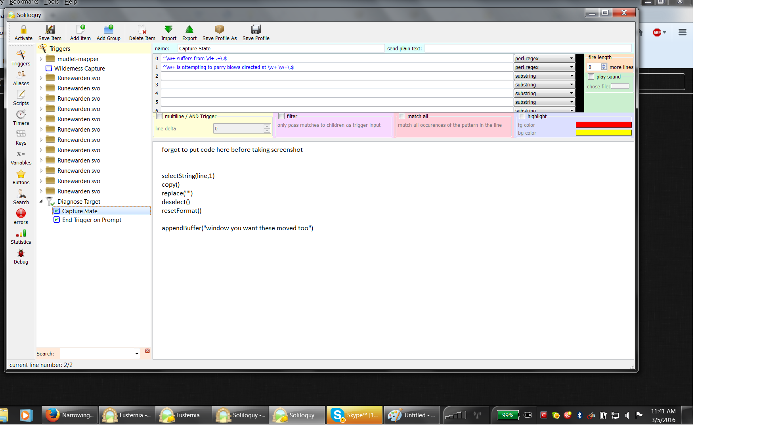Open the Variables view in sidebar
The image size is (761, 428).
tap(21, 157)
